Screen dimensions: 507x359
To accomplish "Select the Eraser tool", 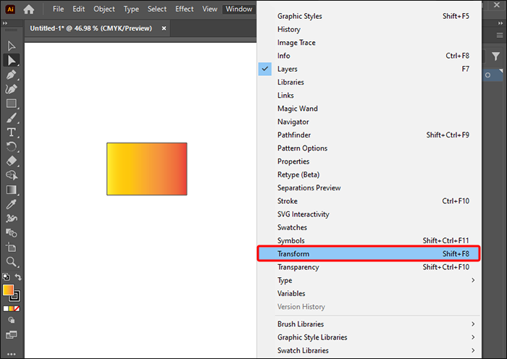I will coord(12,161).
